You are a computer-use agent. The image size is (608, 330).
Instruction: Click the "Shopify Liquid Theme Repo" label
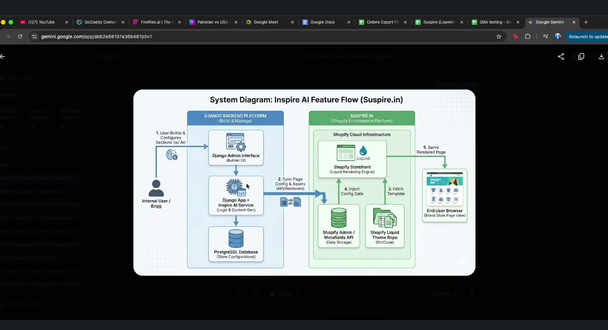(385, 235)
